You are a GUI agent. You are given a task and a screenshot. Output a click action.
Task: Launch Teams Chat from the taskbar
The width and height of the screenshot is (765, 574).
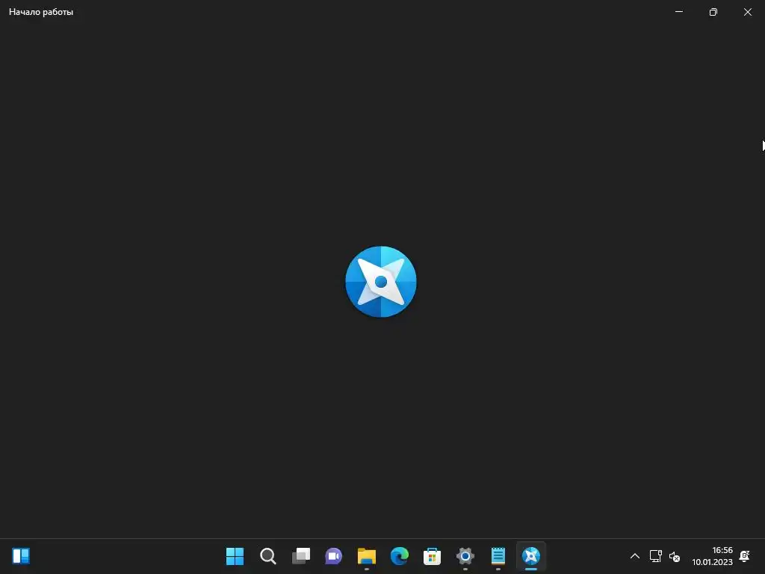(x=334, y=556)
